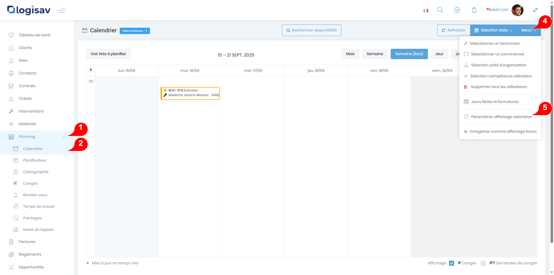Open the user profile avatar

click(x=517, y=10)
